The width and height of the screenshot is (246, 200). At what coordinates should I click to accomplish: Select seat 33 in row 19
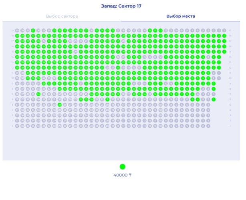(x=54, y=30)
